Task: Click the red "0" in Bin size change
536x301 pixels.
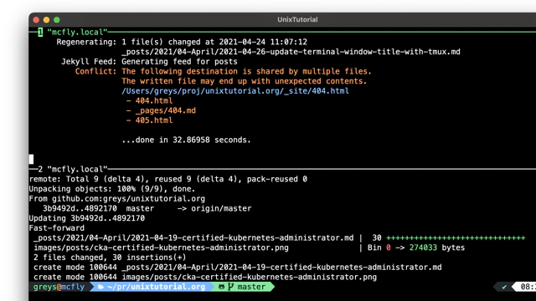Action: tap(389, 247)
